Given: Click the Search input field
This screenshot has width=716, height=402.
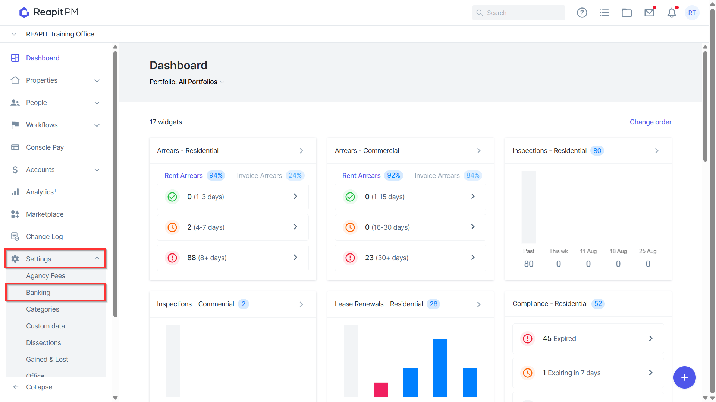Looking at the screenshot, I should [518, 13].
